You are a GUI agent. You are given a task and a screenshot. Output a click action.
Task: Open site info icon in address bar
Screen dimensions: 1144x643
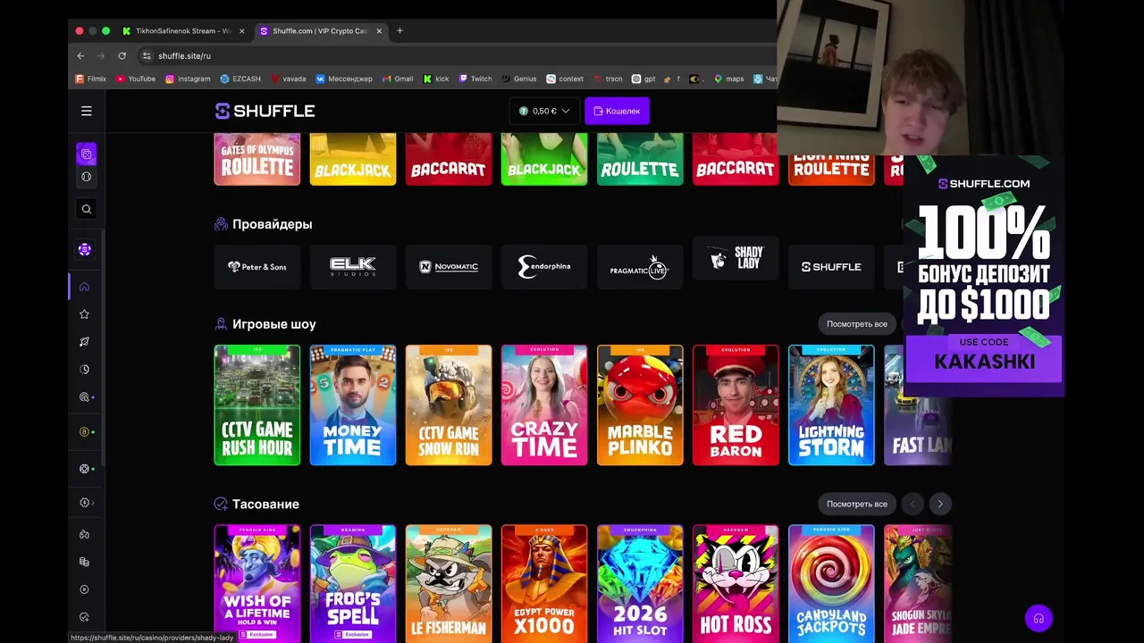[x=147, y=55]
